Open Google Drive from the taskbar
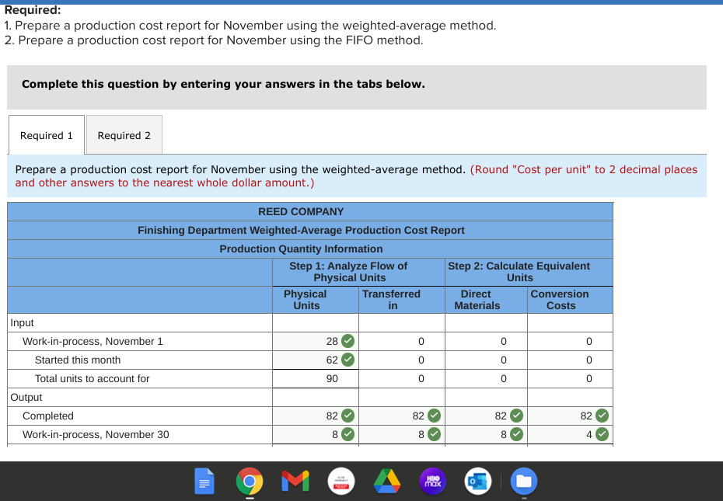 (x=387, y=482)
